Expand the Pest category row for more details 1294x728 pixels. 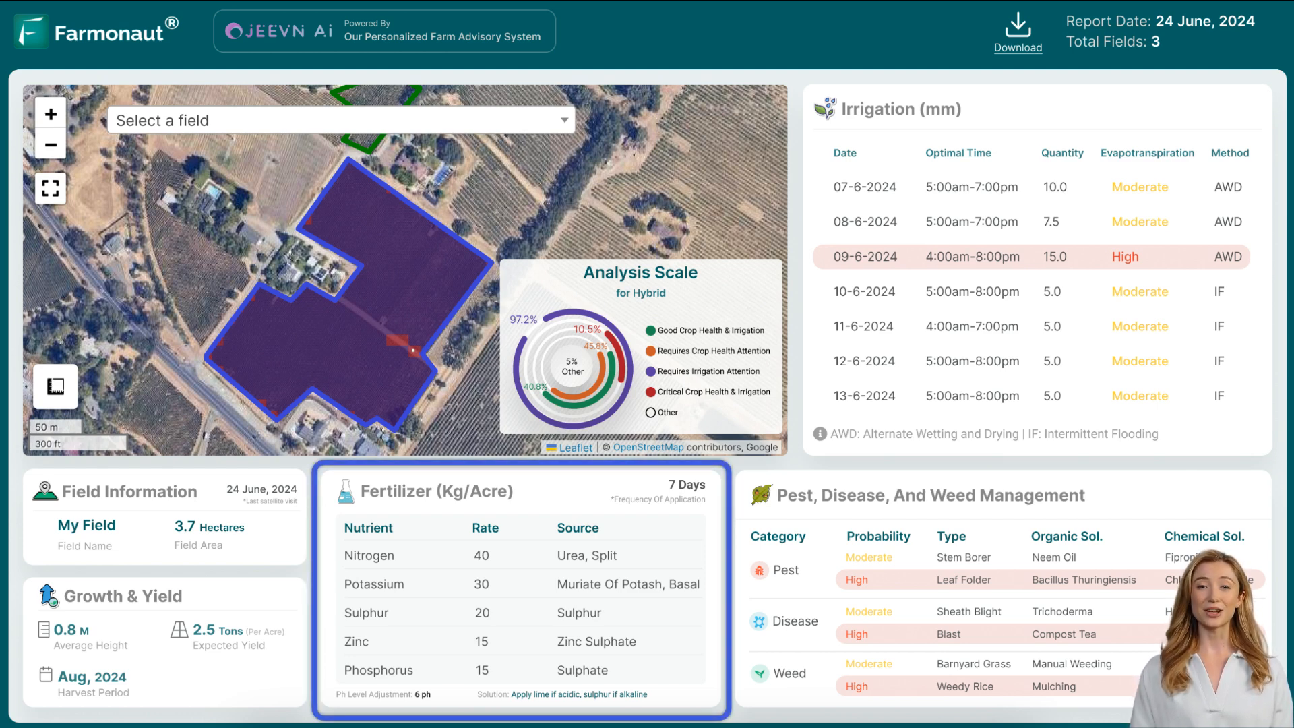click(784, 570)
